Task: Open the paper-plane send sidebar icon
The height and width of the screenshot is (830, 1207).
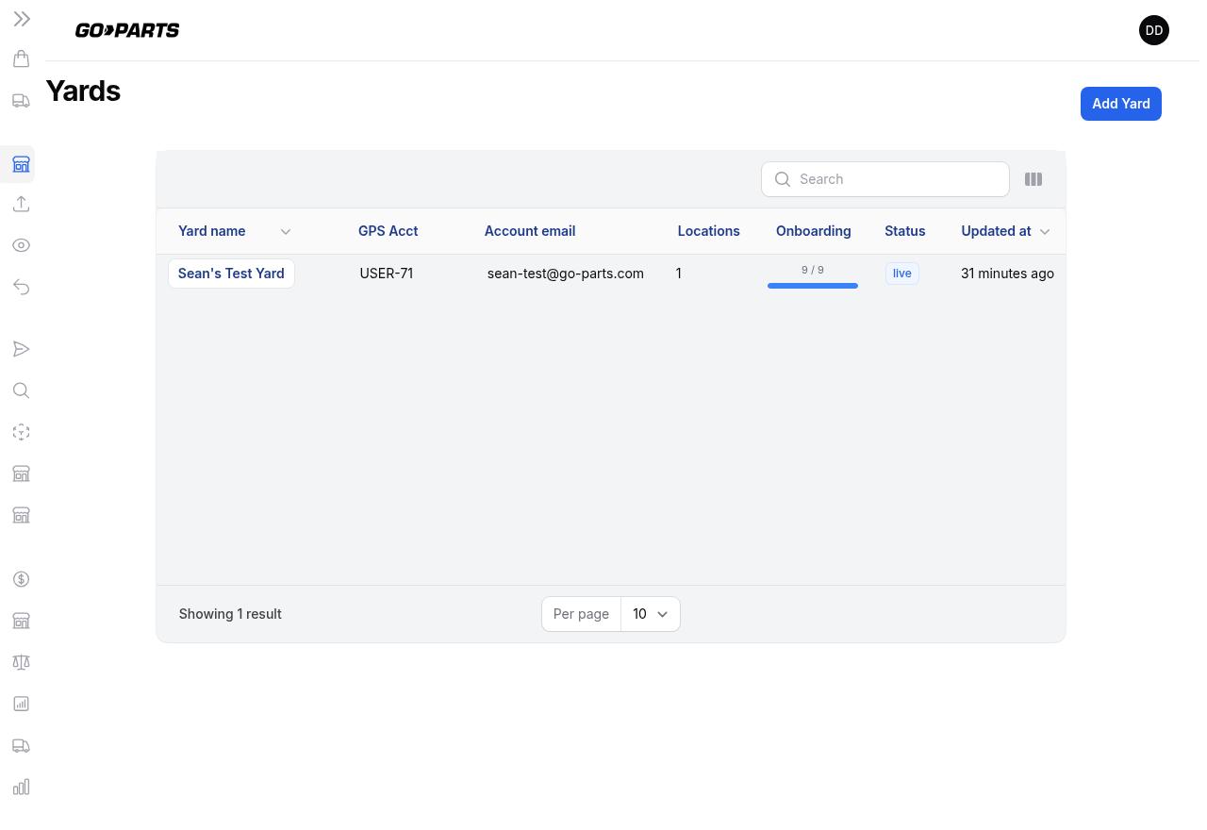Action: 21,349
